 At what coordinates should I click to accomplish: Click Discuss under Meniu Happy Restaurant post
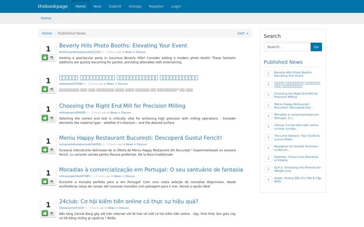coord(142,144)
